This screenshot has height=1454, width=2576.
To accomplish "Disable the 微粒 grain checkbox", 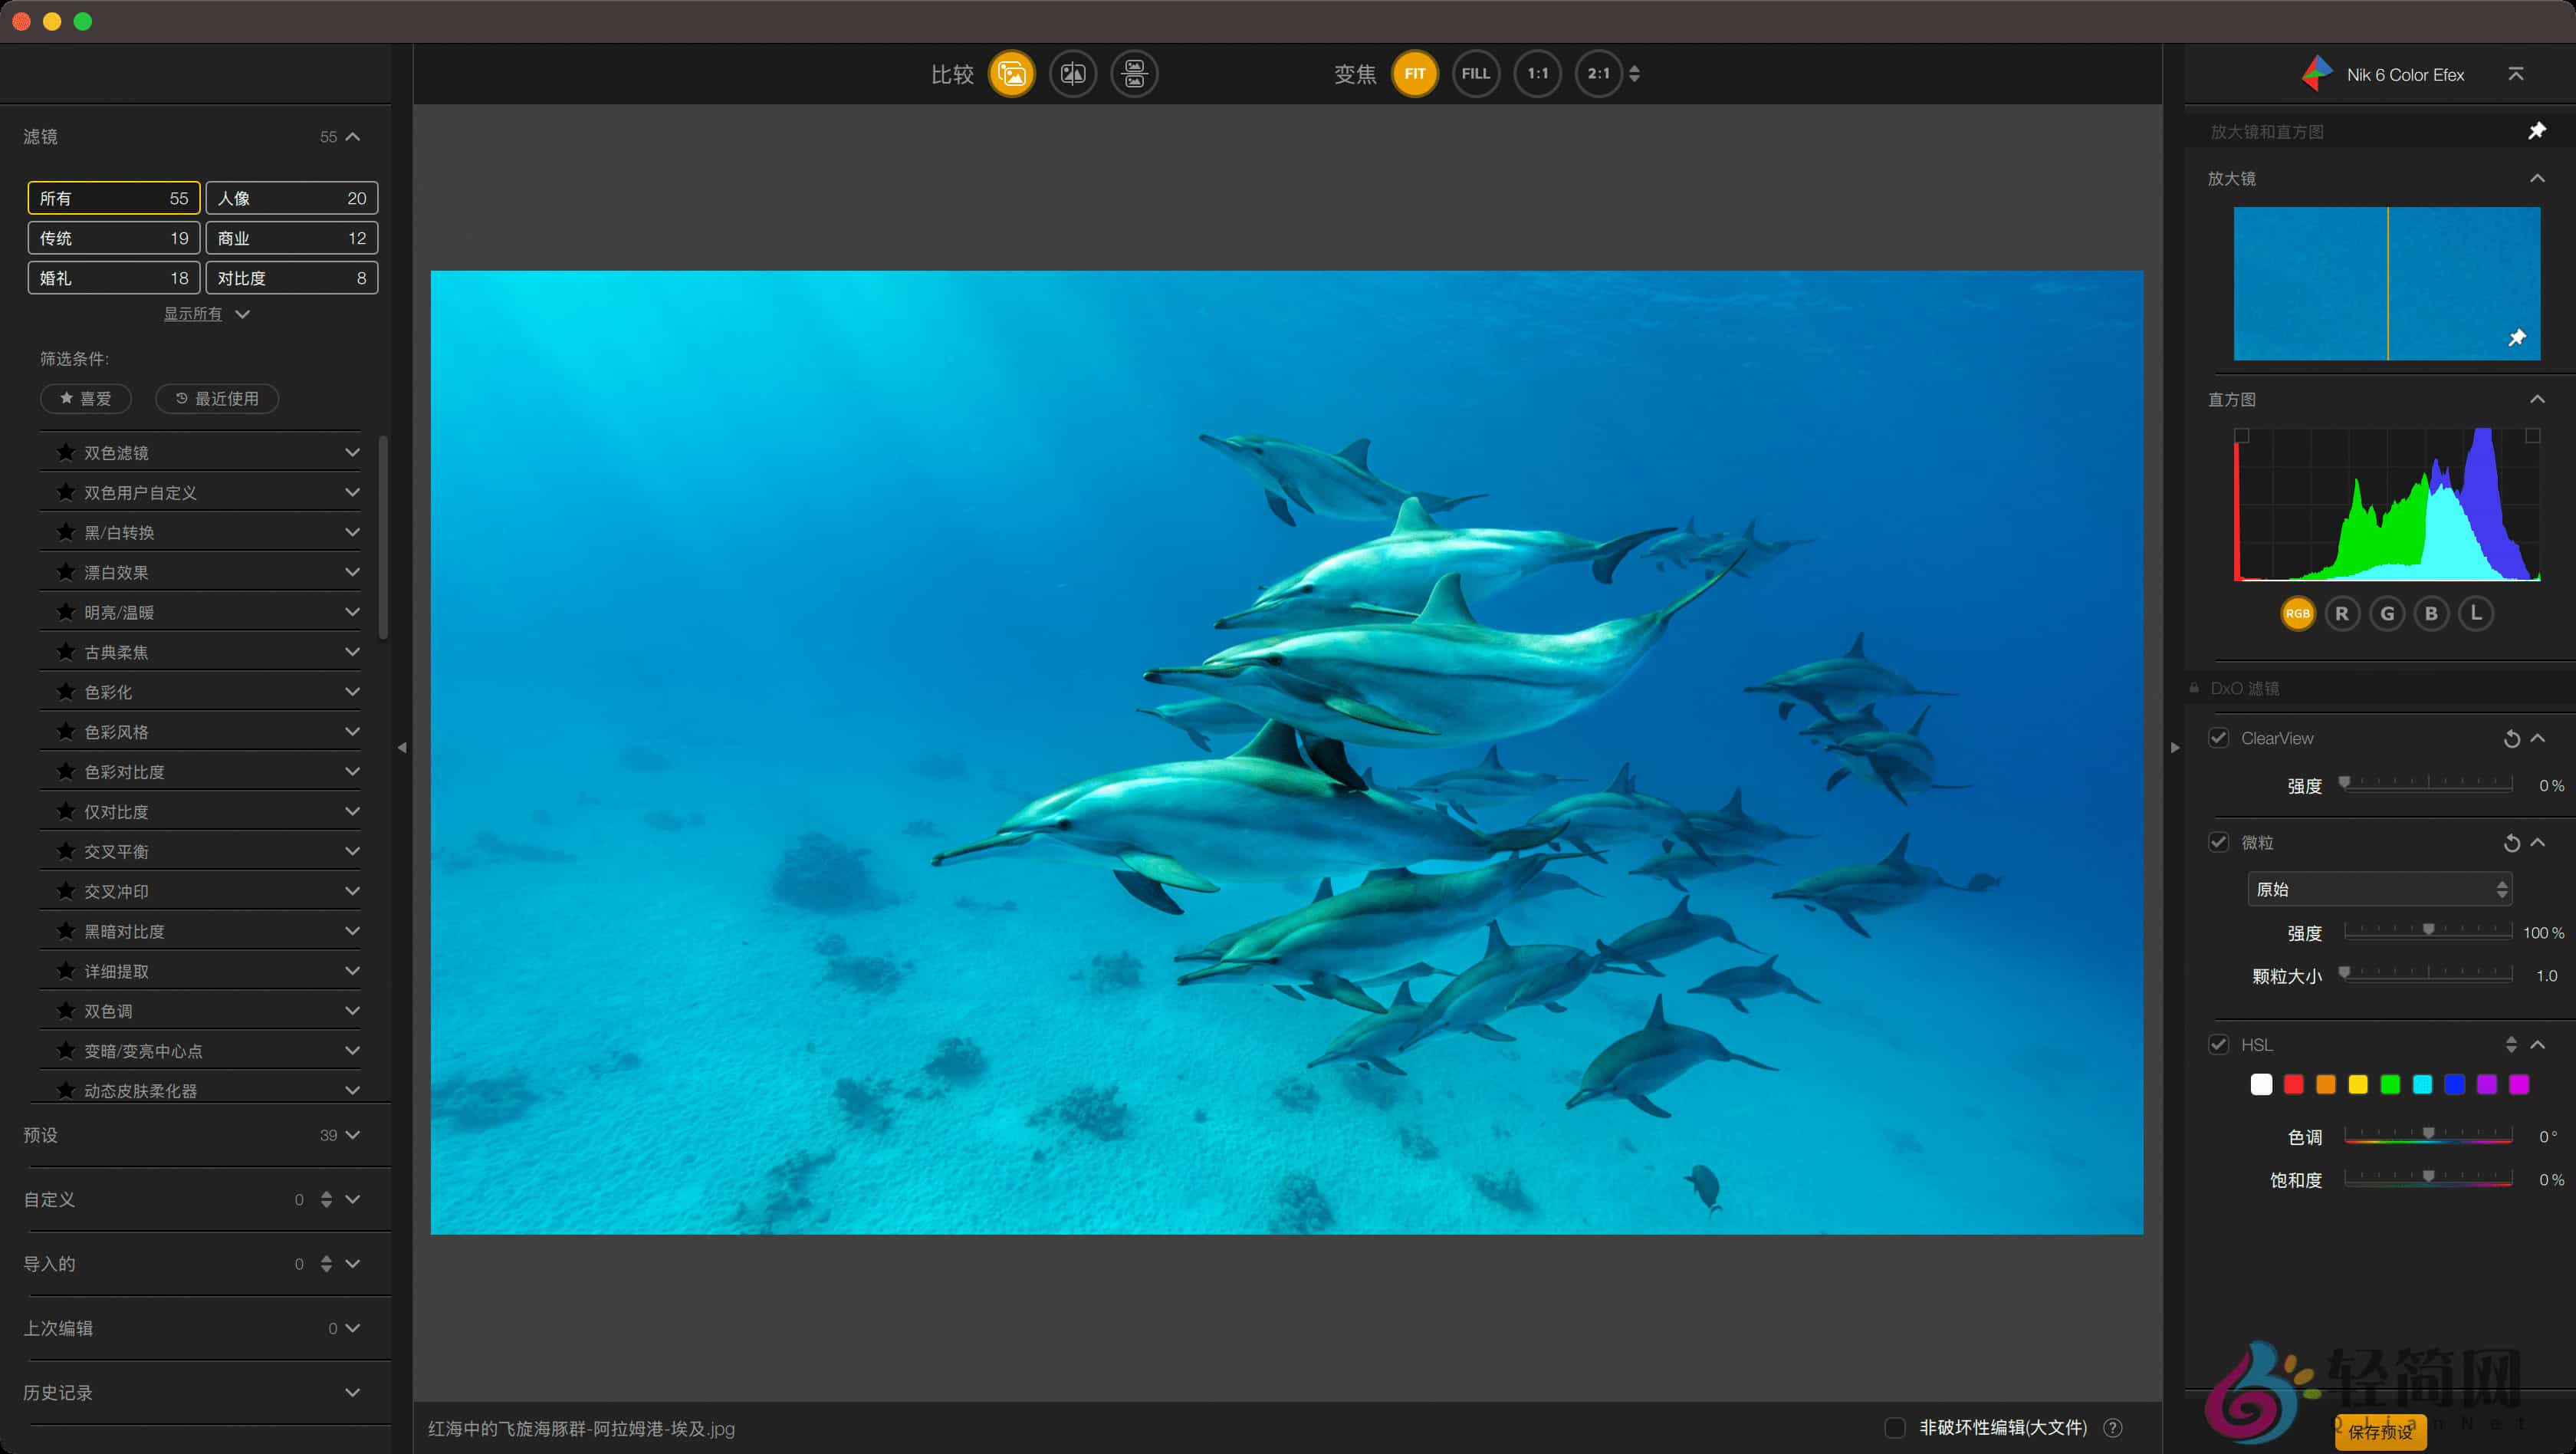I will click(x=2219, y=841).
